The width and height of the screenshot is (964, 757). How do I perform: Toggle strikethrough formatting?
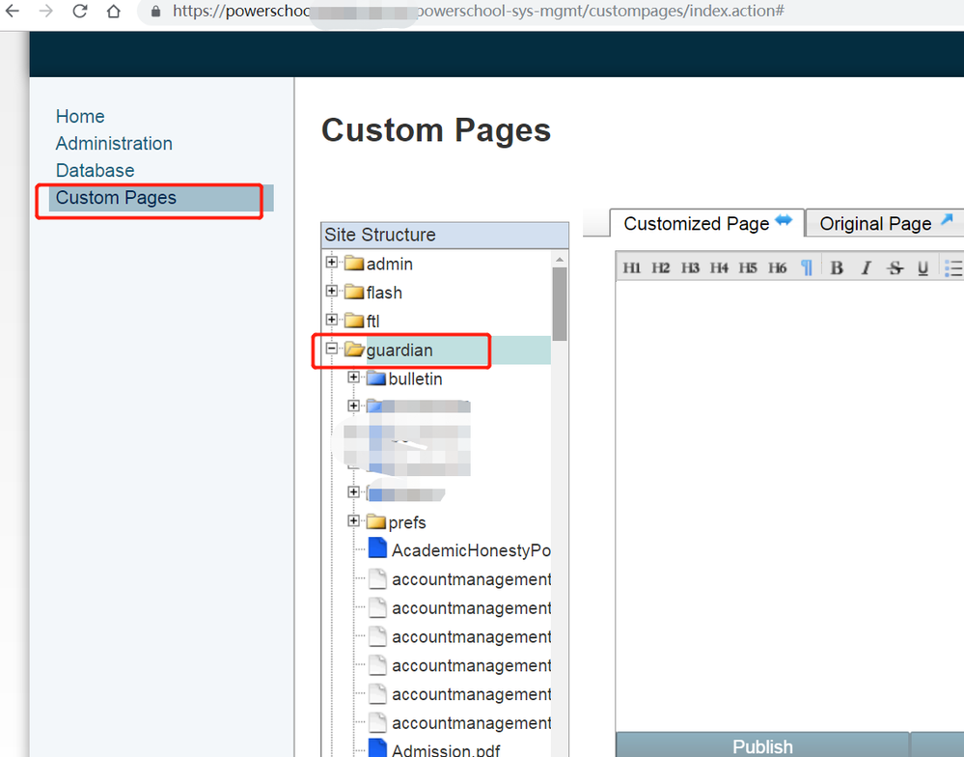pos(895,268)
